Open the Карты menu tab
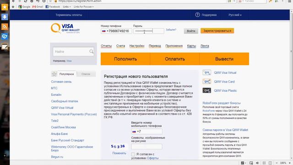This screenshot has height=165, width=293. (191, 46)
